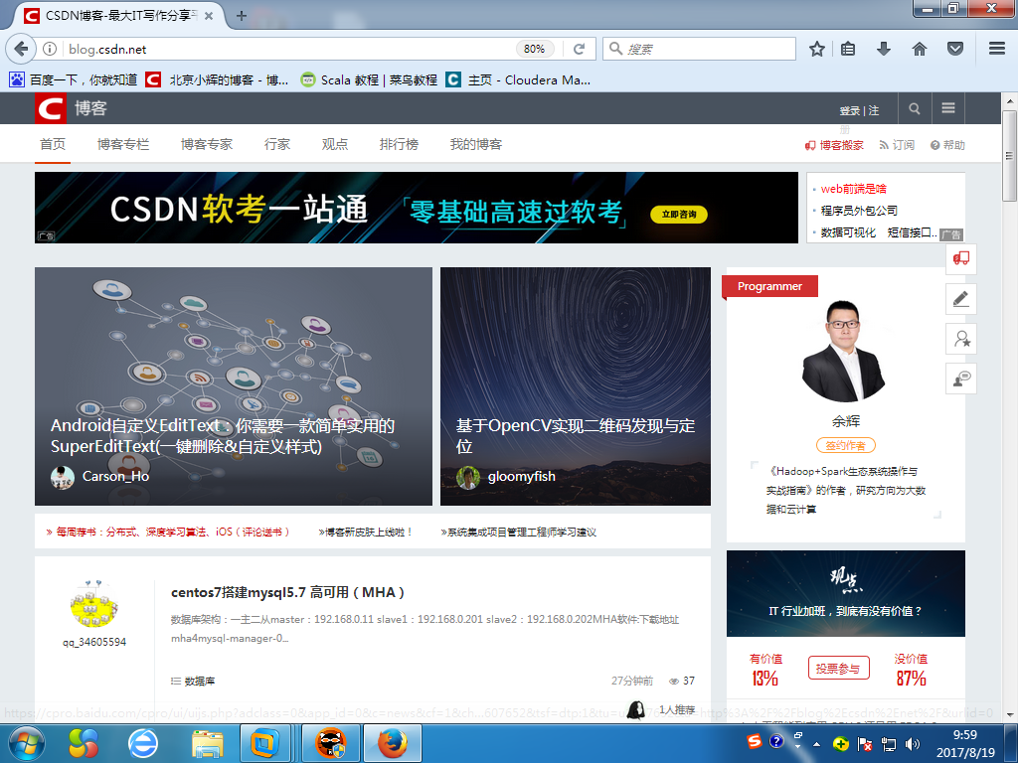Open the downloads arrow icon
The width and height of the screenshot is (1018, 763).
click(884, 49)
